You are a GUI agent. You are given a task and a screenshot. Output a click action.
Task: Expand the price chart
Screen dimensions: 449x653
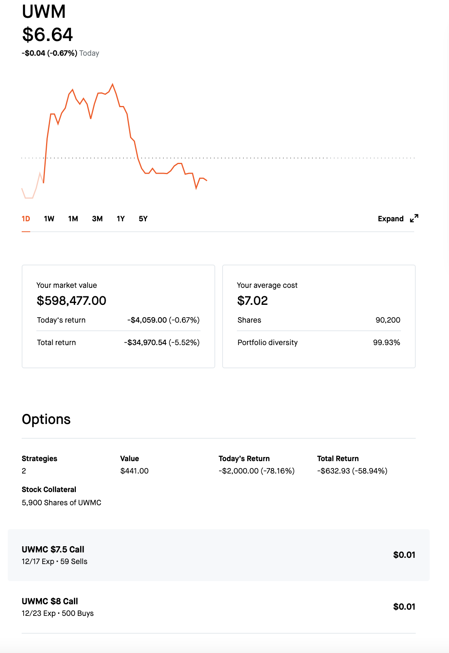(398, 219)
